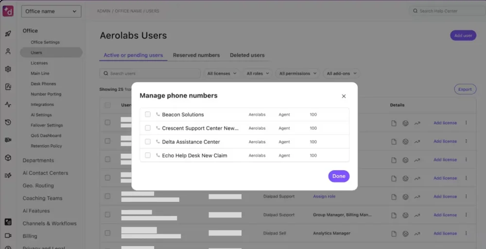Check the Assign role row checkbox
Image resolution: width=486 pixels, height=249 pixels.
click(107, 196)
